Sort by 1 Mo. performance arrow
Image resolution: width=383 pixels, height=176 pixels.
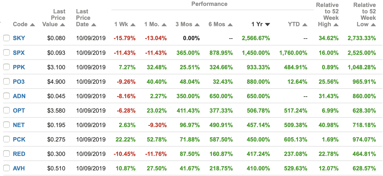(164, 25)
